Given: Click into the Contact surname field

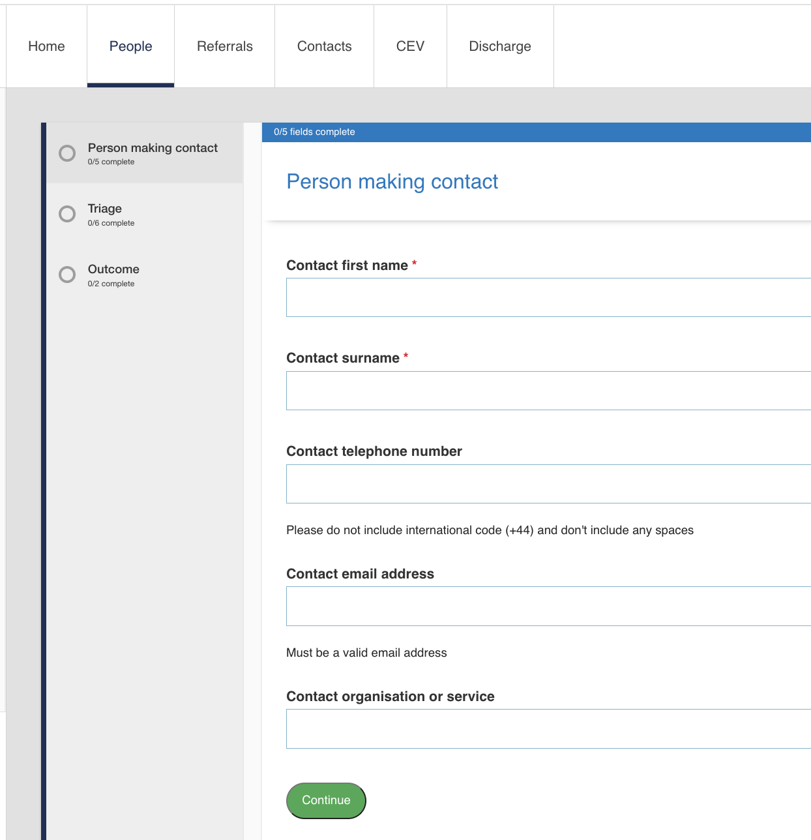Looking at the screenshot, I should click(548, 391).
